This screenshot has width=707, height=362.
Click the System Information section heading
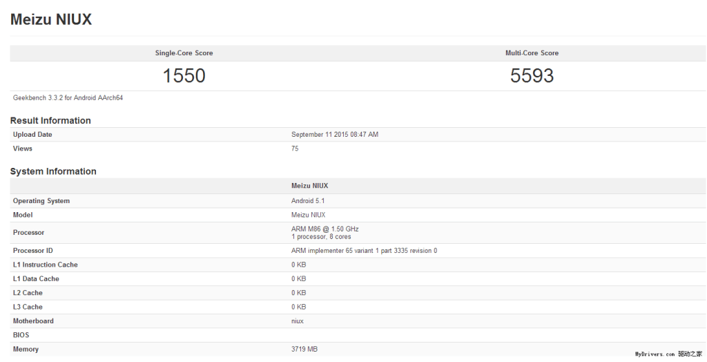tap(53, 171)
